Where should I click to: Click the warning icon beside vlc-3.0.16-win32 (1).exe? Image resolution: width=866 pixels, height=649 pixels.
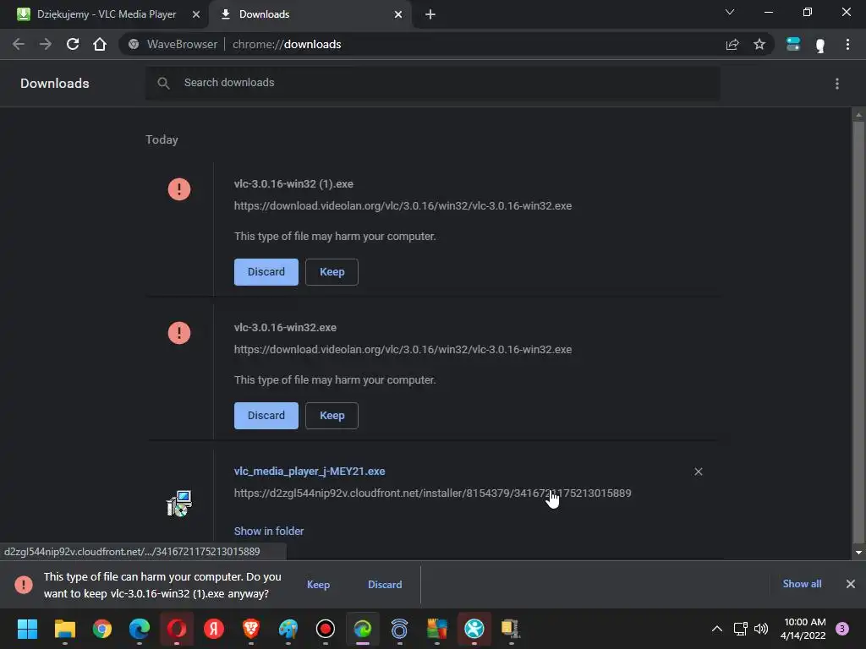click(x=179, y=189)
